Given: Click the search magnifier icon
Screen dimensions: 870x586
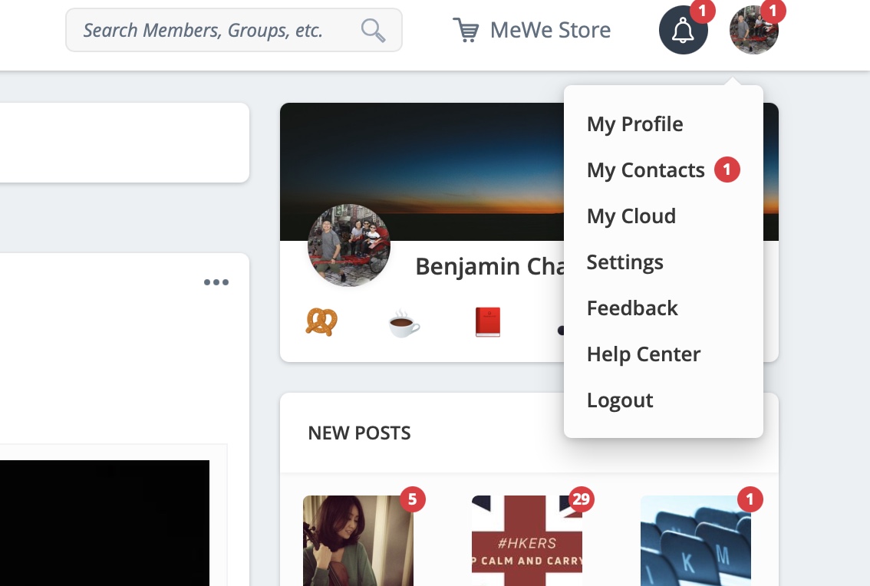Looking at the screenshot, I should (373, 30).
